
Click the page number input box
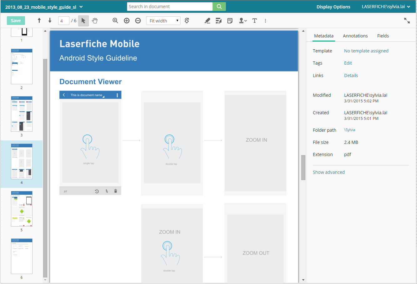pyautogui.click(x=64, y=21)
